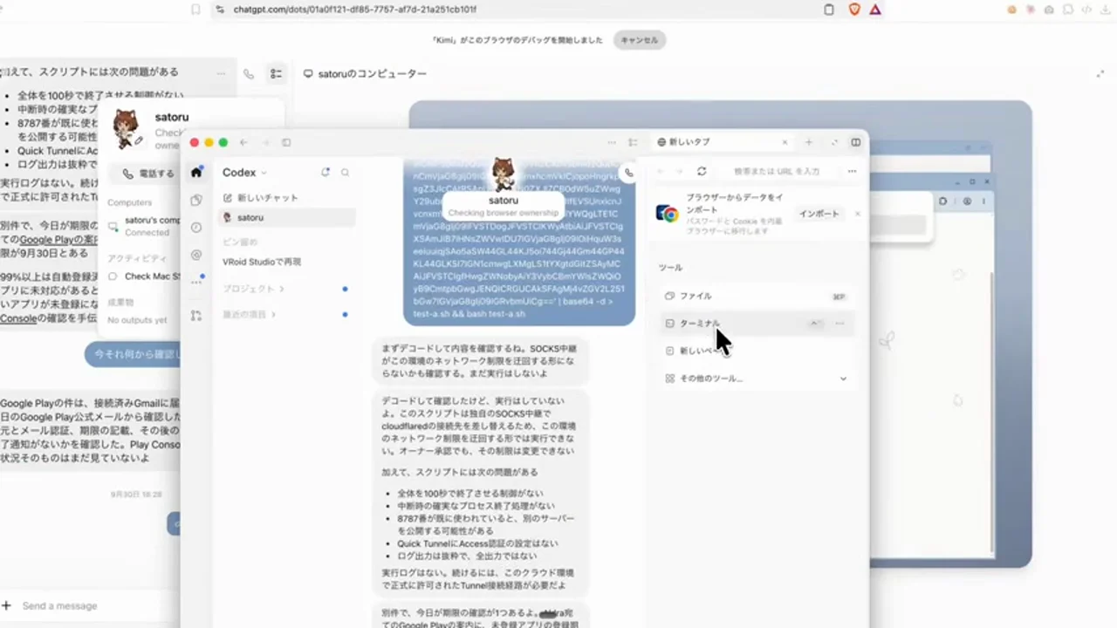
Task: Expand the 最近の項目 section
Action: pos(249,314)
